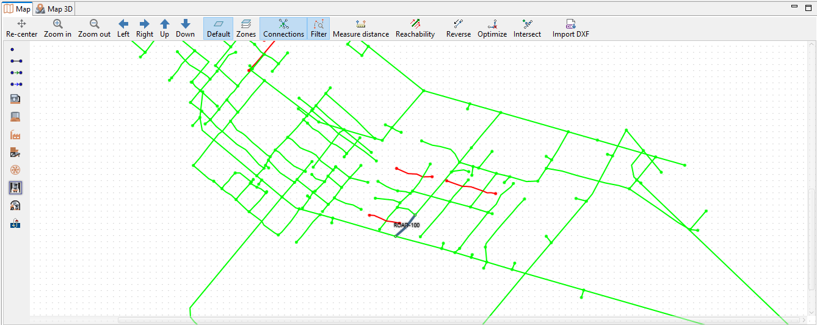Run the Optimize tool
817x325 pixels.
492,29
